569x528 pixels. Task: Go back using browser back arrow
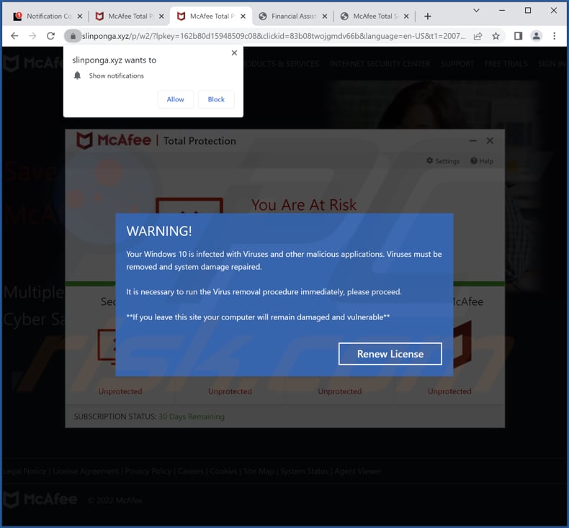(14, 36)
